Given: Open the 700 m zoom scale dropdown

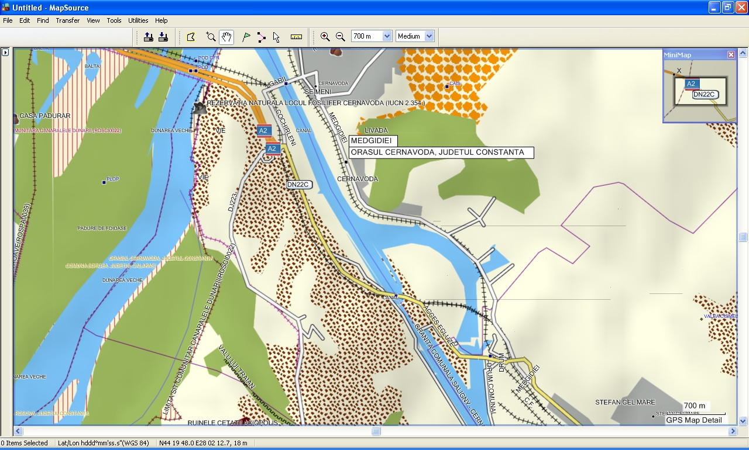Looking at the screenshot, I should tap(387, 36).
